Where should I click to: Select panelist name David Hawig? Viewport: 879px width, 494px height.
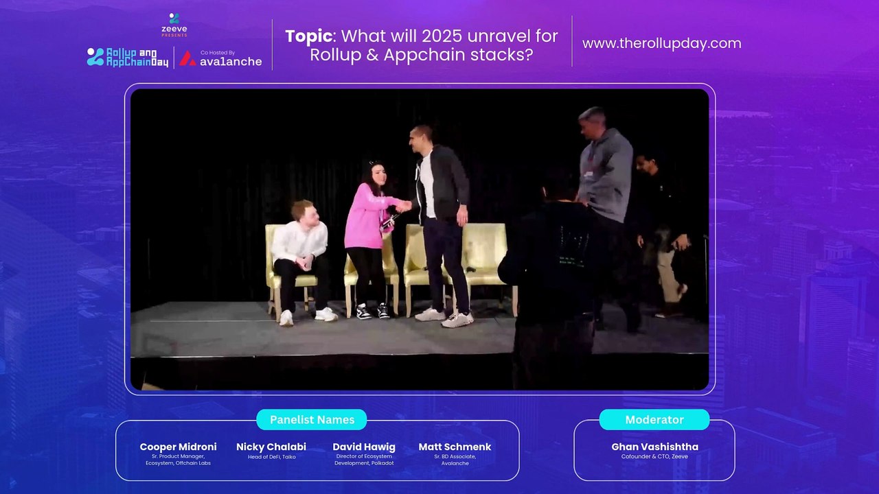364,447
